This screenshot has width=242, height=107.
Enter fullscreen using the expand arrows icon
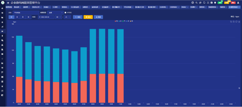click(x=208, y=3)
